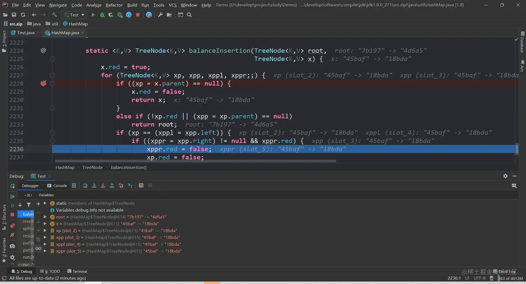Expand the xppl (slot_4) variable
526x284 pixels.
coord(45,244)
